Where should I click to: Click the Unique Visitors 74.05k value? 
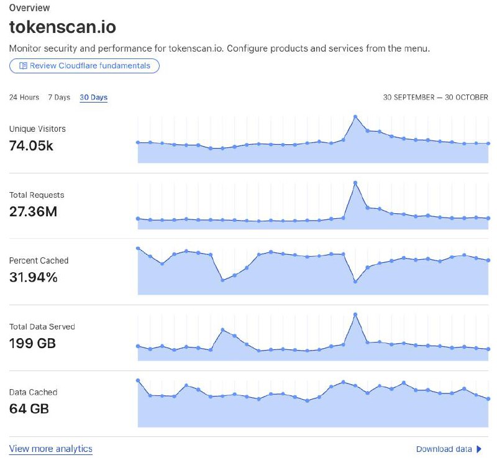click(31, 145)
